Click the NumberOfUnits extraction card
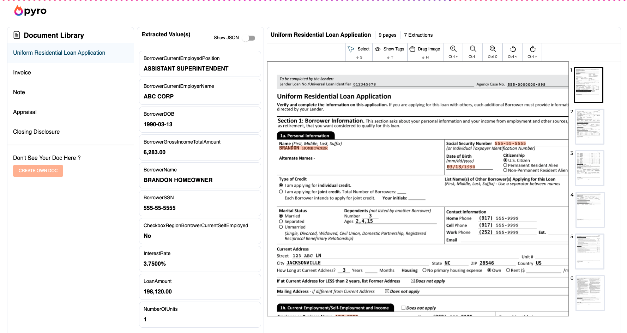The image size is (627, 333). tap(200, 315)
